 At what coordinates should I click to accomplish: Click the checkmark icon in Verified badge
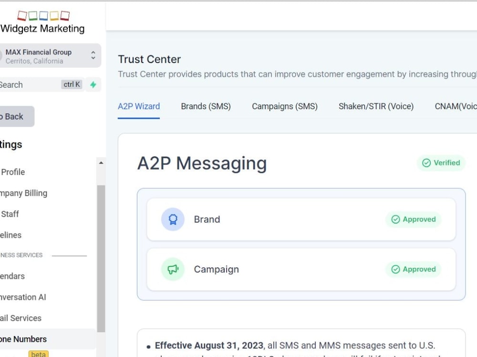click(x=426, y=163)
